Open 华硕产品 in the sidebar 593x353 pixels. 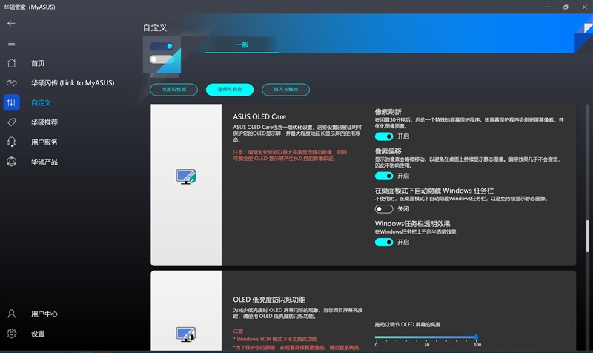point(44,162)
